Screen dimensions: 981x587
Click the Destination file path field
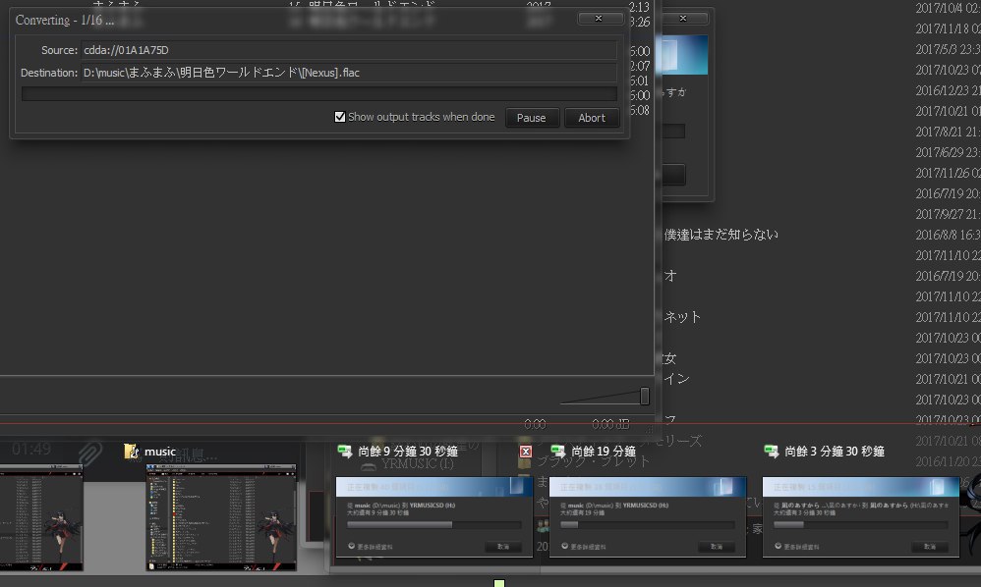[349, 72]
